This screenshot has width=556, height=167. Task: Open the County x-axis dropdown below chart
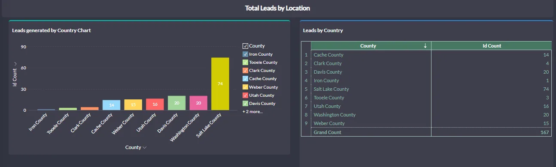(x=136, y=147)
